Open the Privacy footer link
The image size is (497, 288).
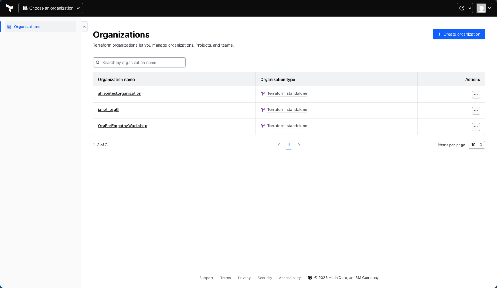pos(244,278)
